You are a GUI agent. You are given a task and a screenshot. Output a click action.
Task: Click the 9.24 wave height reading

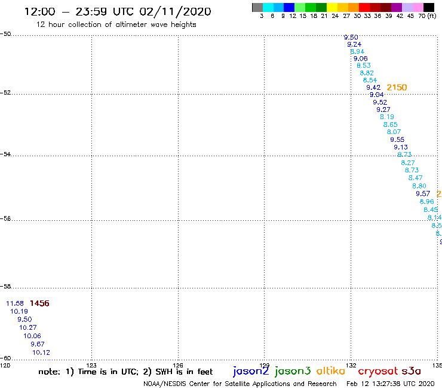(x=354, y=44)
